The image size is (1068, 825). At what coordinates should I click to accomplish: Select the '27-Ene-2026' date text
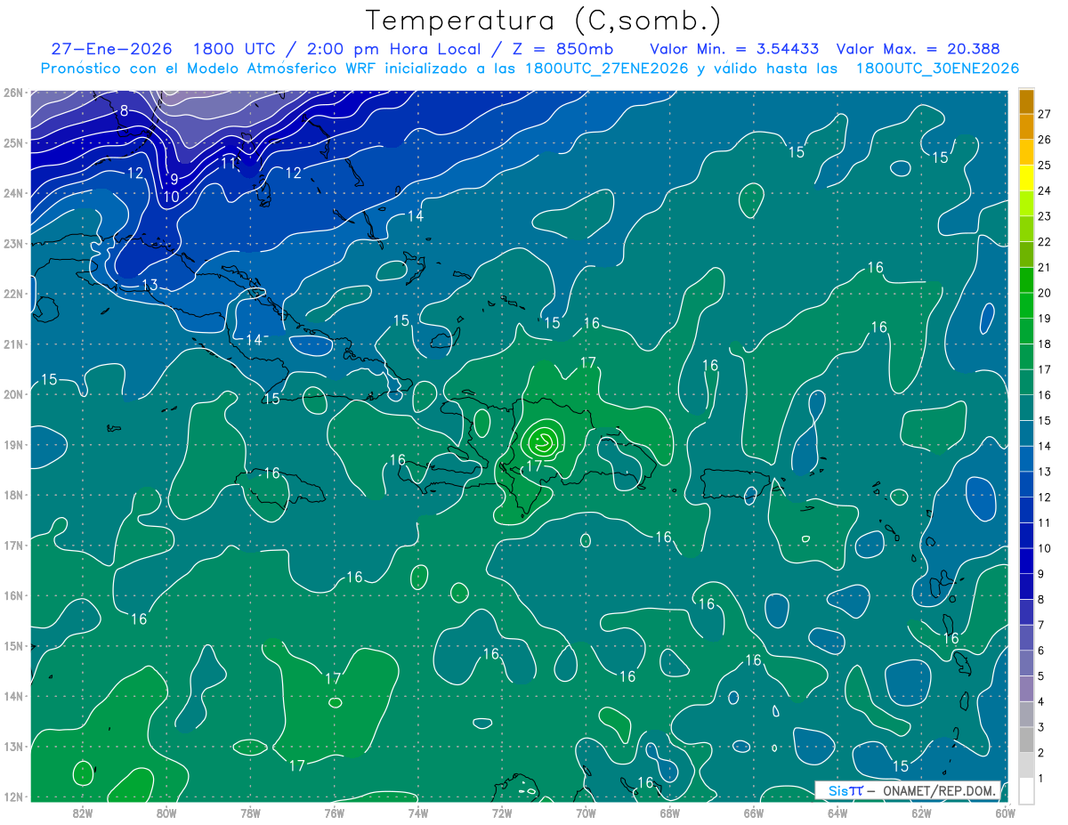pyautogui.click(x=111, y=49)
